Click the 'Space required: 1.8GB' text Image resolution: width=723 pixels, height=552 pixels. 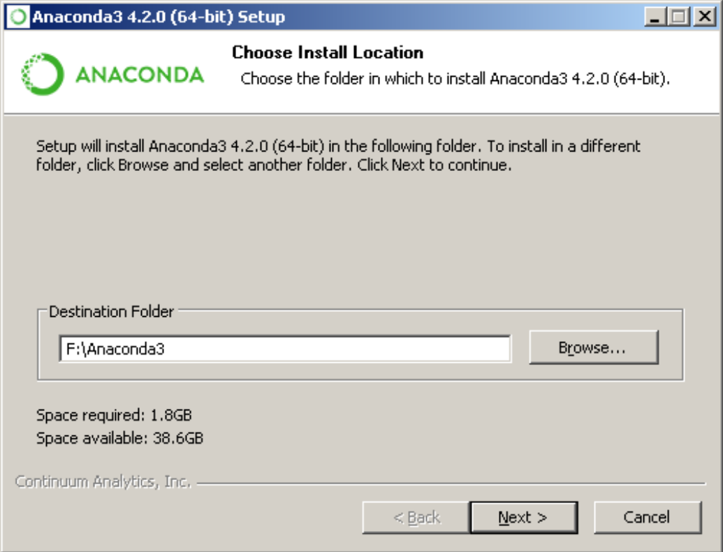114,416
